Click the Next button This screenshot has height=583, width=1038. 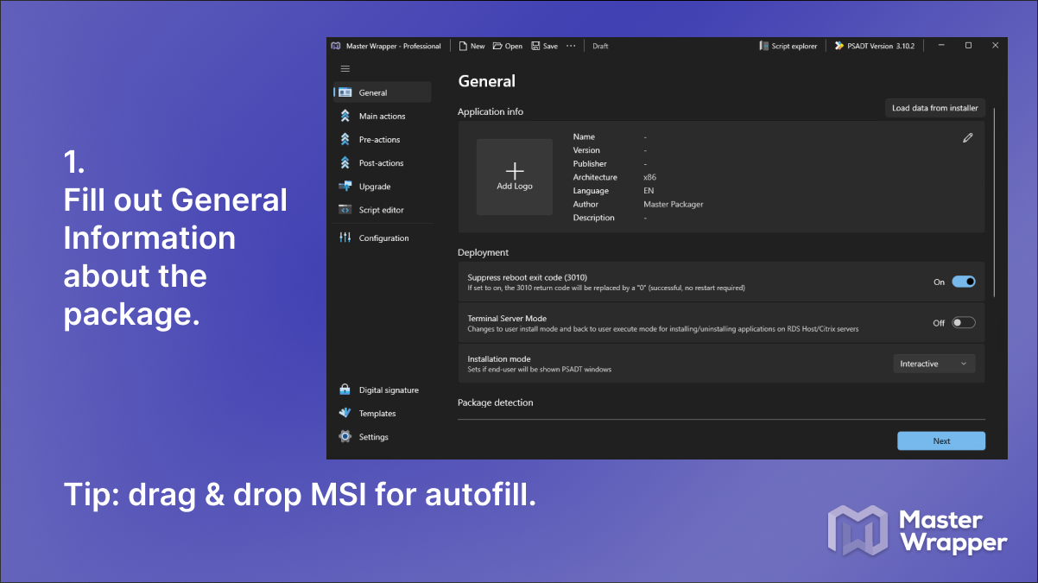[941, 440]
